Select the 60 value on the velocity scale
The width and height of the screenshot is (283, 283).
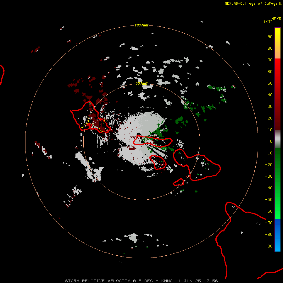270,72
